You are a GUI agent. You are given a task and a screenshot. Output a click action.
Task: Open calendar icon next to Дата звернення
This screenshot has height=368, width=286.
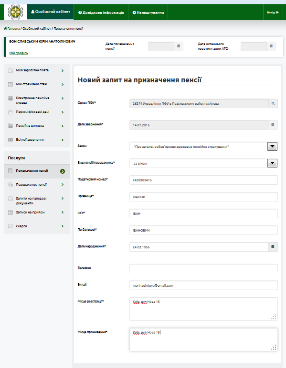pyautogui.click(x=273, y=124)
